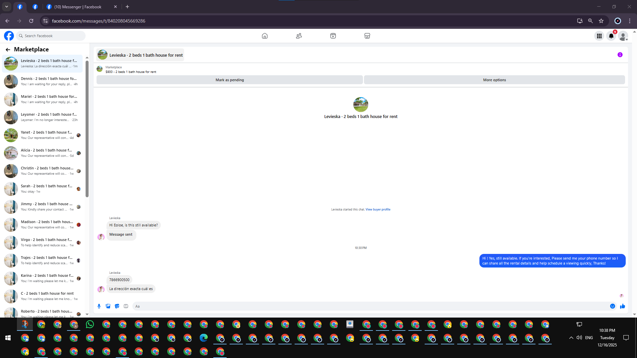Open Dennis conversation in the list
Image resolution: width=637 pixels, height=358 pixels.
[x=42, y=81]
